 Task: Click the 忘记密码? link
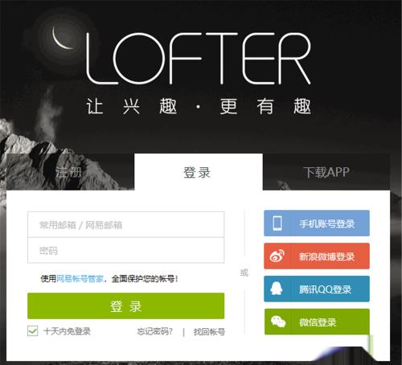154,331
